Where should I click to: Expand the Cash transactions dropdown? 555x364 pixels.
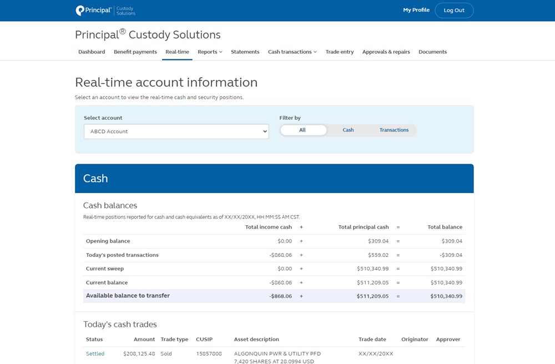(292, 52)
